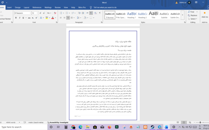Toggle right-to-left text direction
This screenshot has width=209, height=130.
tap(91, 13)
